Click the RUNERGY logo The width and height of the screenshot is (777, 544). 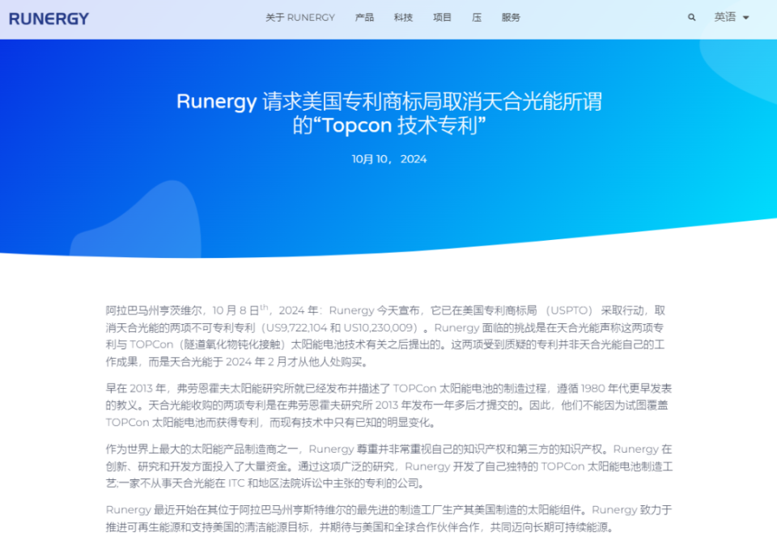tap(49, 18)
